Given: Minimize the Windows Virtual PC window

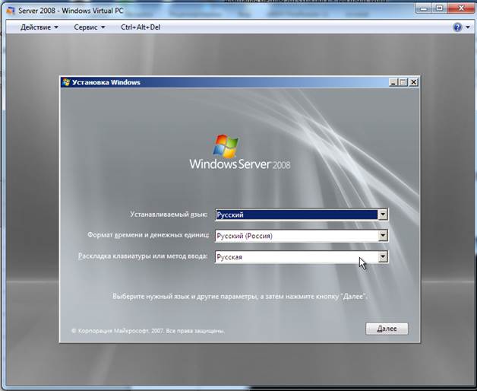Looking at the screenshot, I should [424, 8].
